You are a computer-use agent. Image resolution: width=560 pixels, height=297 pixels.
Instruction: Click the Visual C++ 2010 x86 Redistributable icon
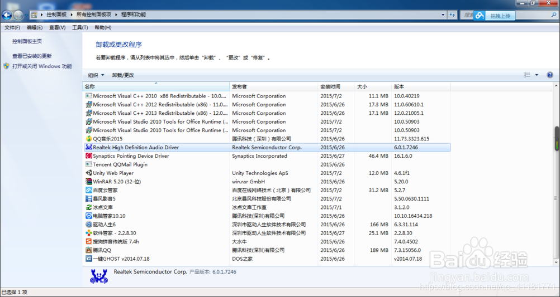tap(89, 96)
